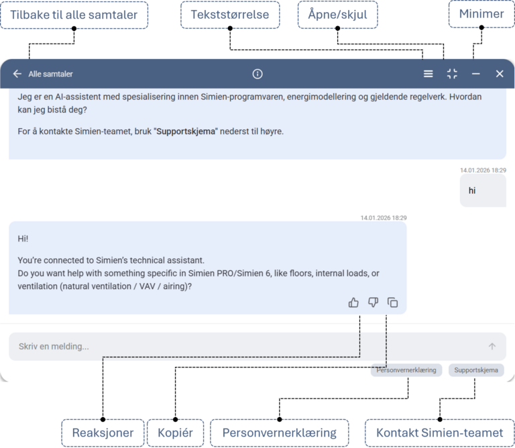515x448 pixels.
Task: Give a thumbs down to the assistant reply
Action: (373, 302)
